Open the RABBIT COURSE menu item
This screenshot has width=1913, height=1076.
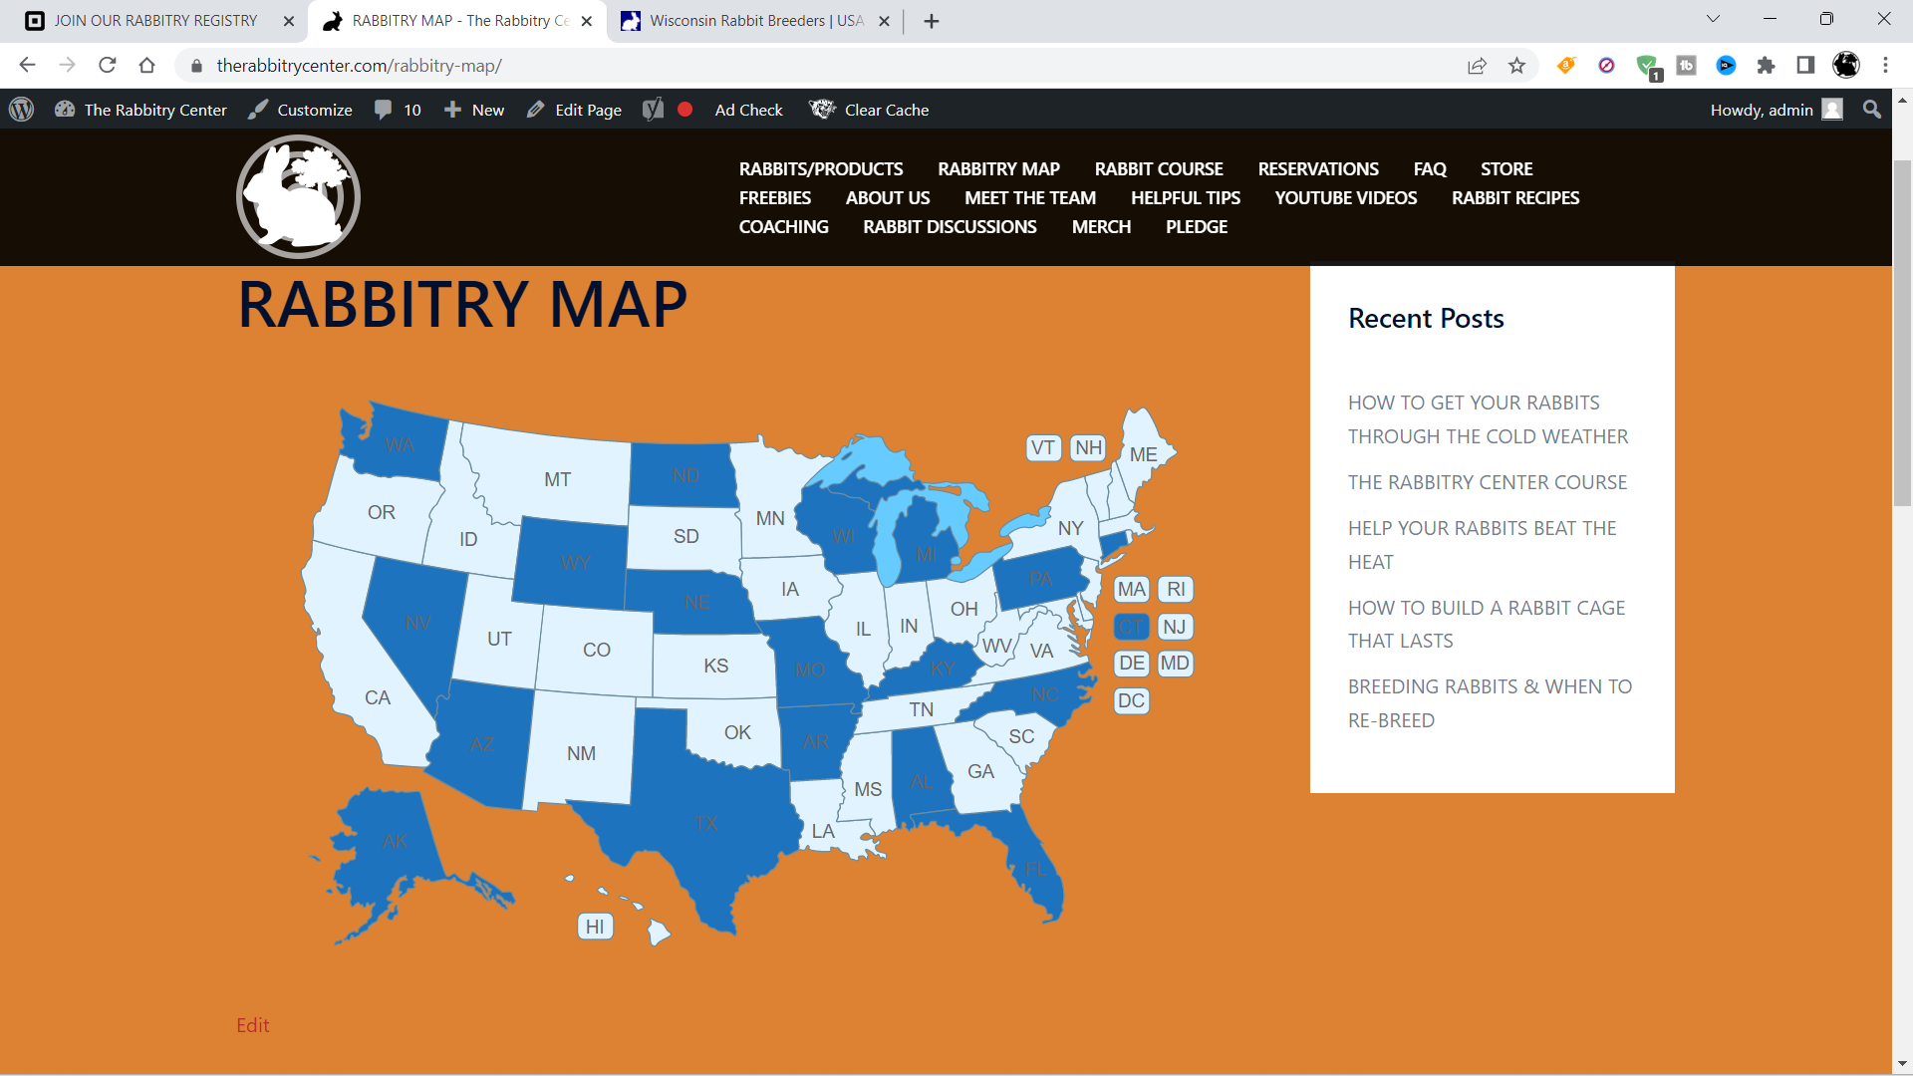(x=1158, y=169)
